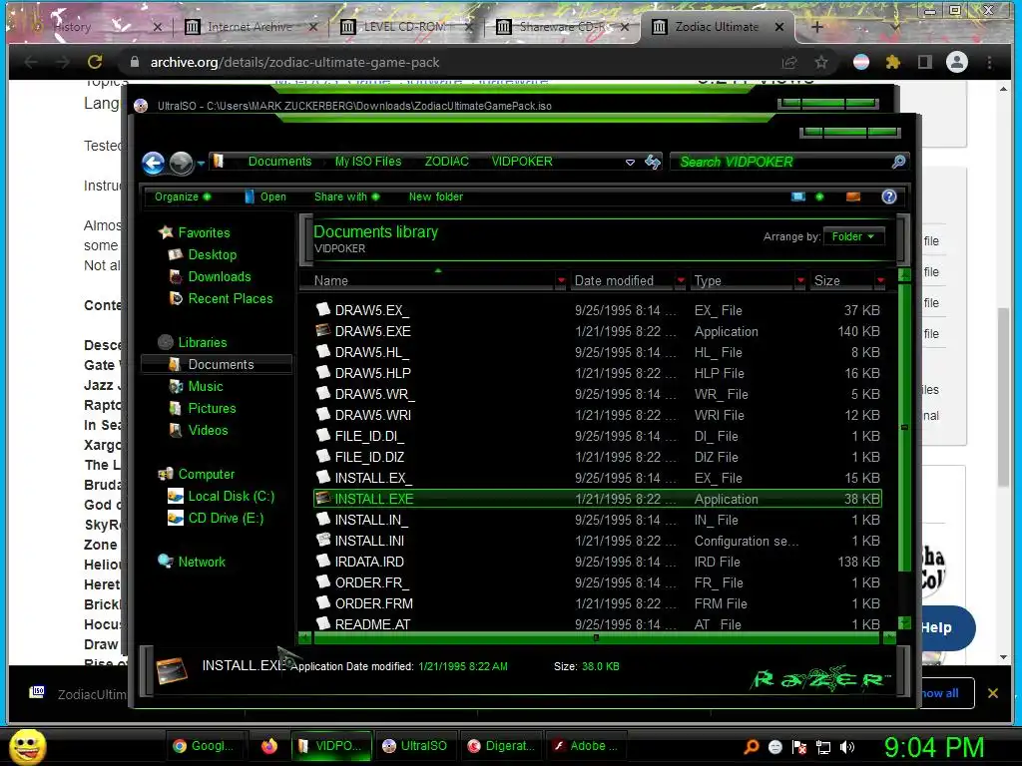Open the Share with menu

tap(346, 196)
